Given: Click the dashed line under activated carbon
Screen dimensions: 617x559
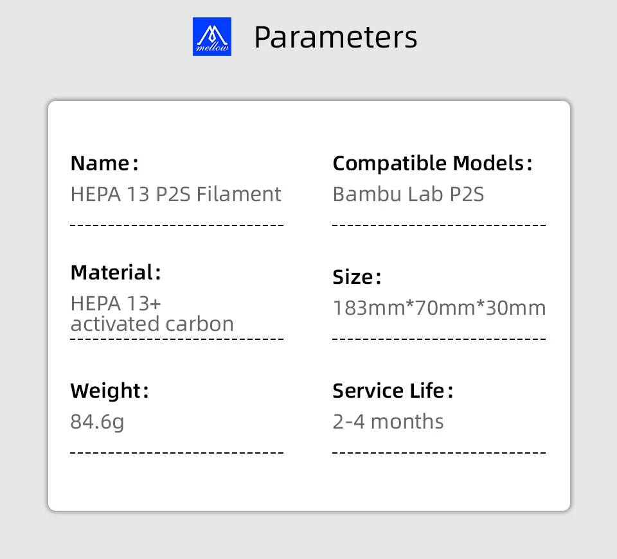Looking at the screenshot, I should tap(176, 339).
